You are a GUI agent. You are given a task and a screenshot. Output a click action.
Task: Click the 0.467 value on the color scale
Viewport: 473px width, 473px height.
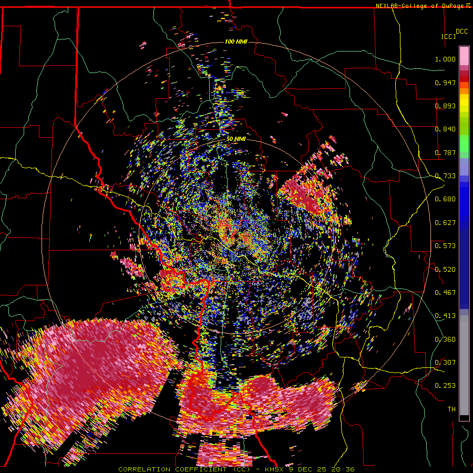coord(445,293)
